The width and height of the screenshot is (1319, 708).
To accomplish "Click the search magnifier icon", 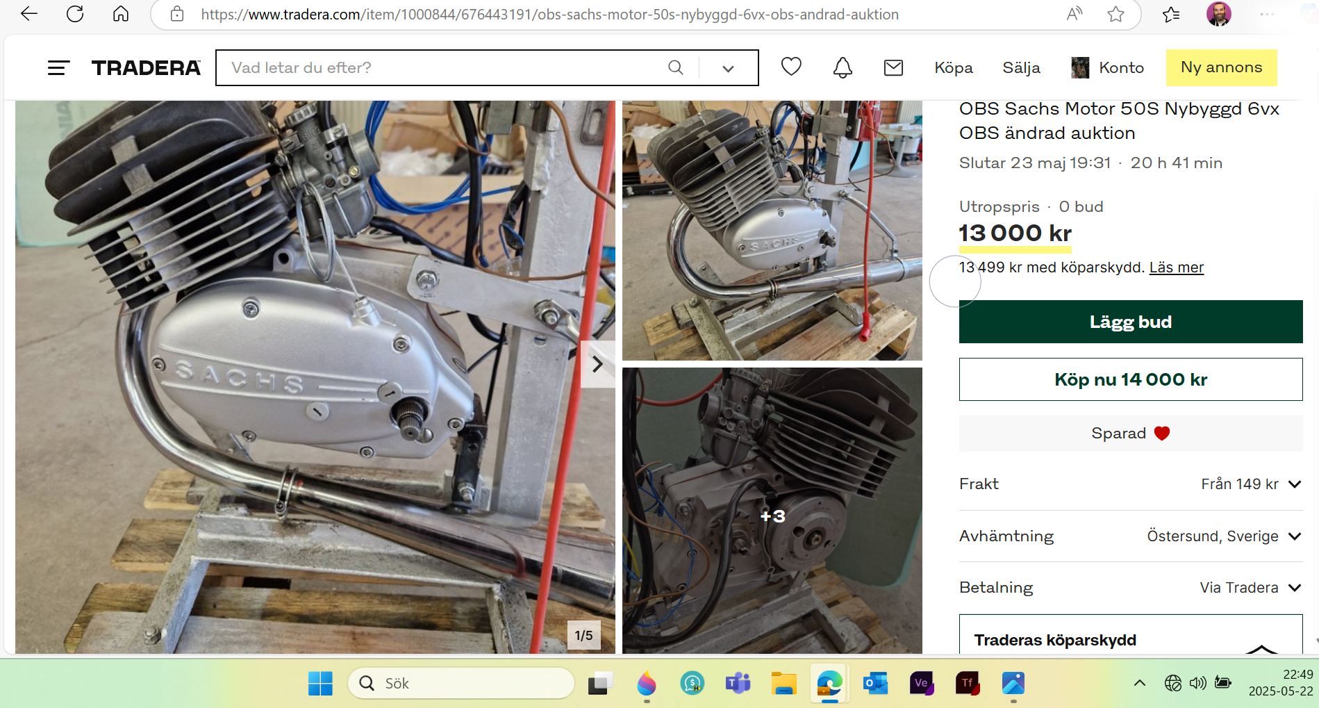I will 675,67.
